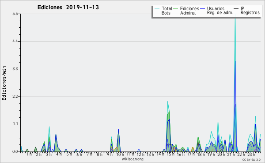Select the Total legend label
Viewport: 265px width, 163px height.
(x=167, y=8)
